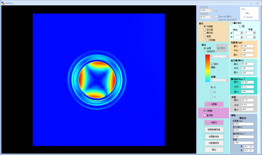This screenshot has height=155, width=262.
Task: Toggle the 自动 checkbox
Action: pyautogui.click(x=212, y=64)
